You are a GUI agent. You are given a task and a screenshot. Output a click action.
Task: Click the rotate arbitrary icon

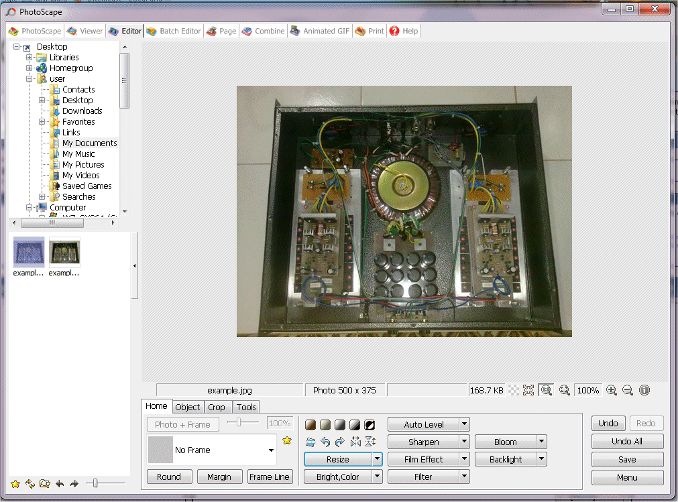point(310,442)
